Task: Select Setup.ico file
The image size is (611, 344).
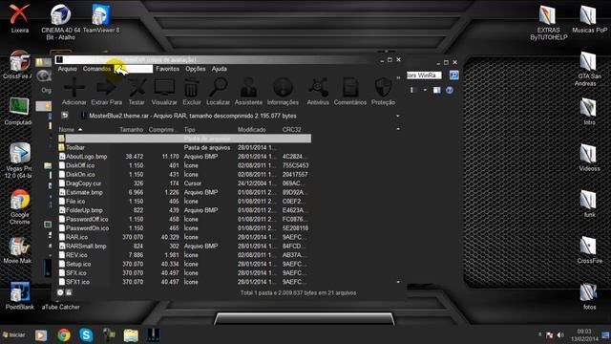Action: pyautogui.click(x=184, y=264)
